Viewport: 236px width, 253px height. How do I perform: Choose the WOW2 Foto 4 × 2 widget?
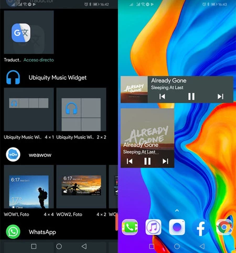[81, 186]
